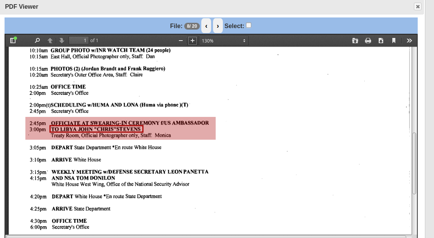
Task: Click 'ARRIVE State Department' entry
Action: coord(81,209)
